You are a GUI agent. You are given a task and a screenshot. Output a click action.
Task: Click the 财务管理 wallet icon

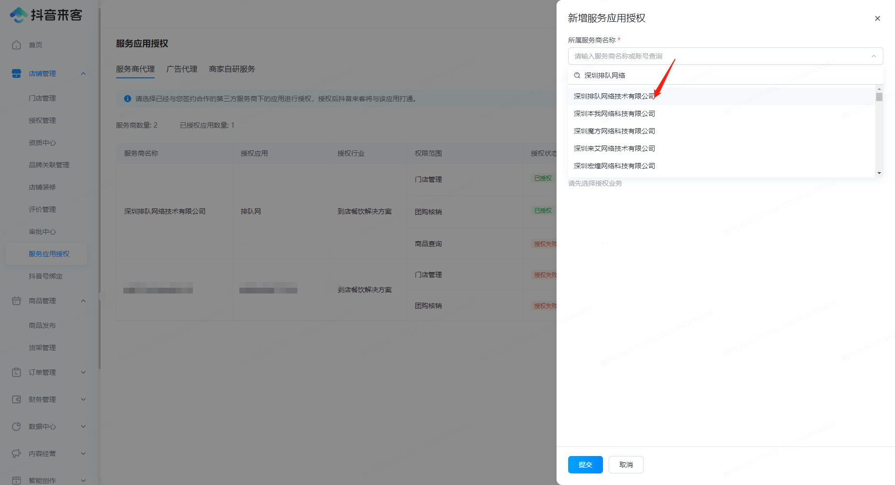16,399
